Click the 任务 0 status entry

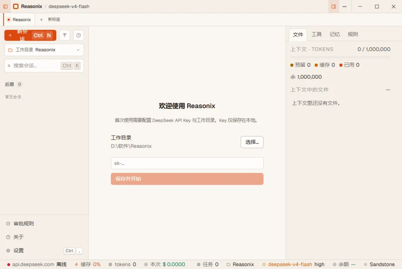(x=208, y=265)
